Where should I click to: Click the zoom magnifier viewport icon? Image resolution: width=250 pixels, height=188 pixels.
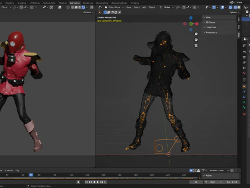(x=196, y=34)
